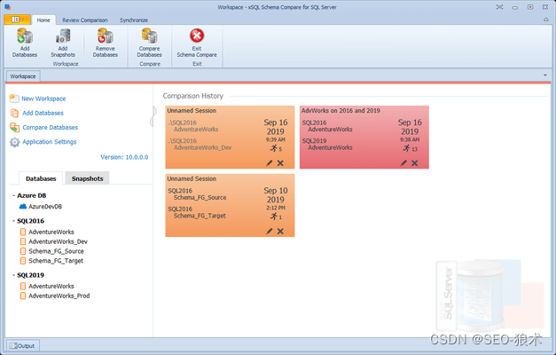Select Schema_FG_Source database

click(56, 251)
